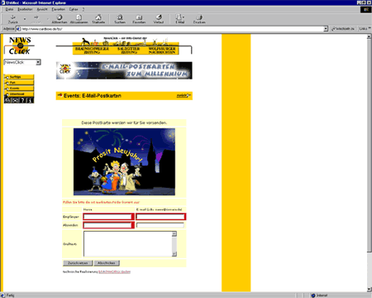372x298 pixels.
Task: Go back with the Zurück toolbar button
Action: point(12,19)
